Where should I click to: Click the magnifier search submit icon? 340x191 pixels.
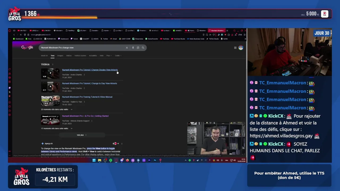click(x=143, y=48)
